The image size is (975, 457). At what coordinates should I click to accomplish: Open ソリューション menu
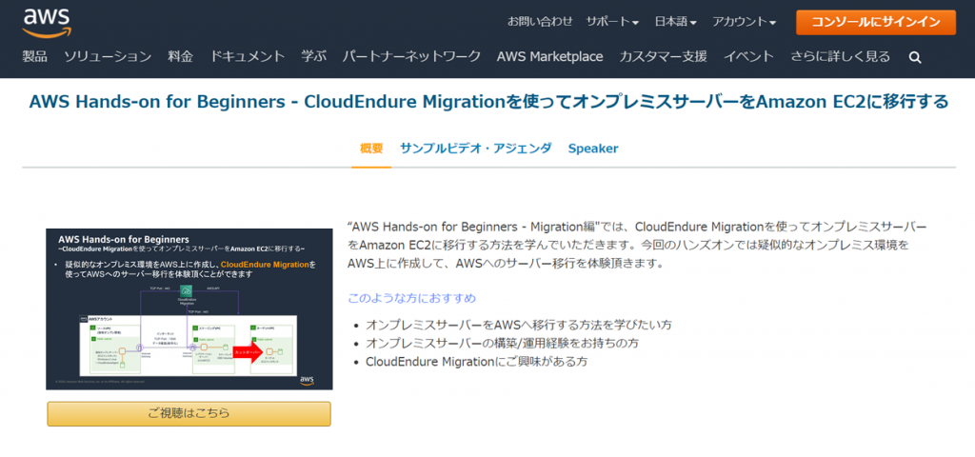click(x=108, y=56)
